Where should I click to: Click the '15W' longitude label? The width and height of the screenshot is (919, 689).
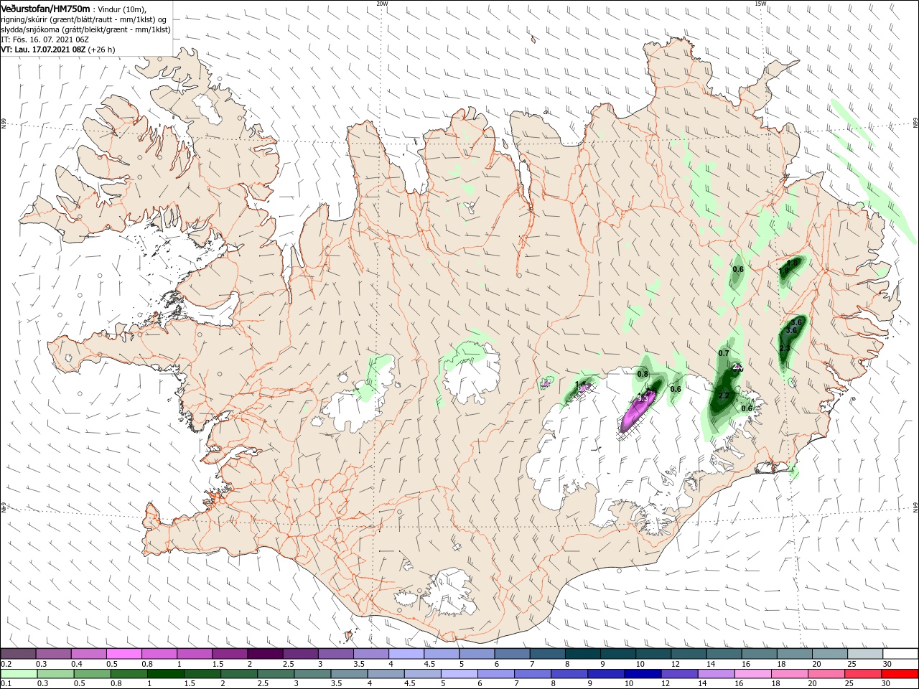760,4
